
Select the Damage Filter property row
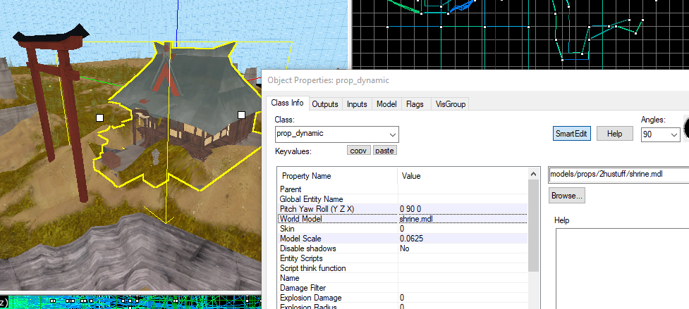tap(403, 288)
